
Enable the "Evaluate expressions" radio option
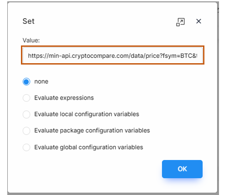point(26,98)
